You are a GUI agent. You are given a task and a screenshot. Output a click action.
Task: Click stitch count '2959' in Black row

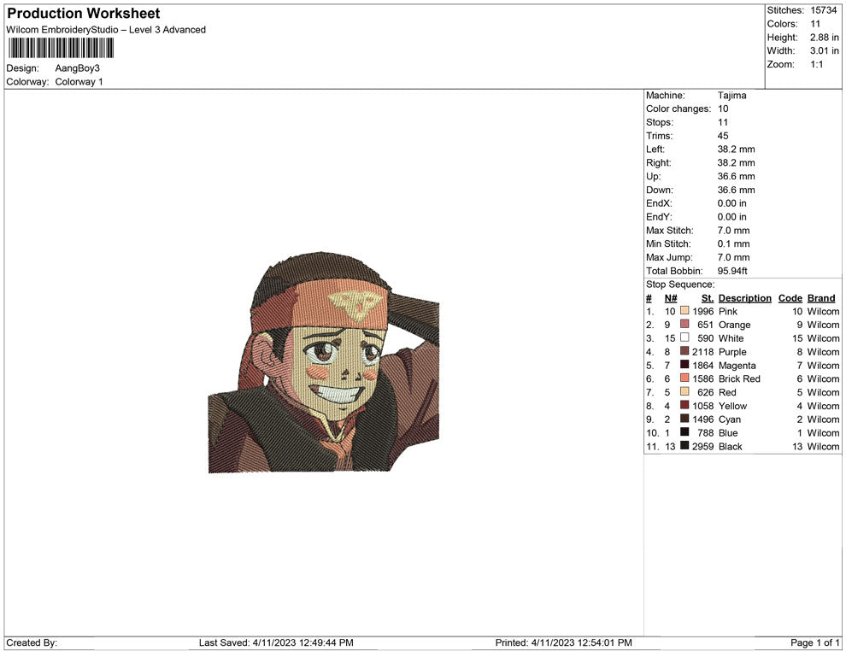point(703,446)
